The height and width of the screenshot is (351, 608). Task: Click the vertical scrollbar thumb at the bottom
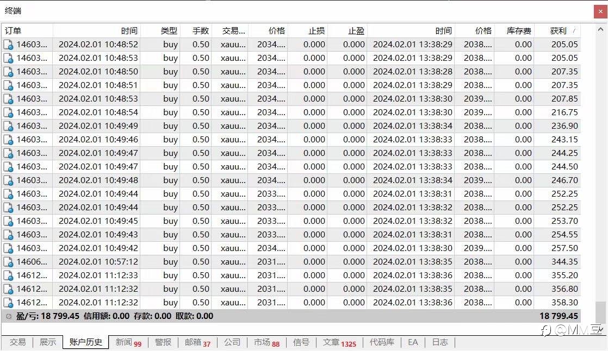pos(600,312)
